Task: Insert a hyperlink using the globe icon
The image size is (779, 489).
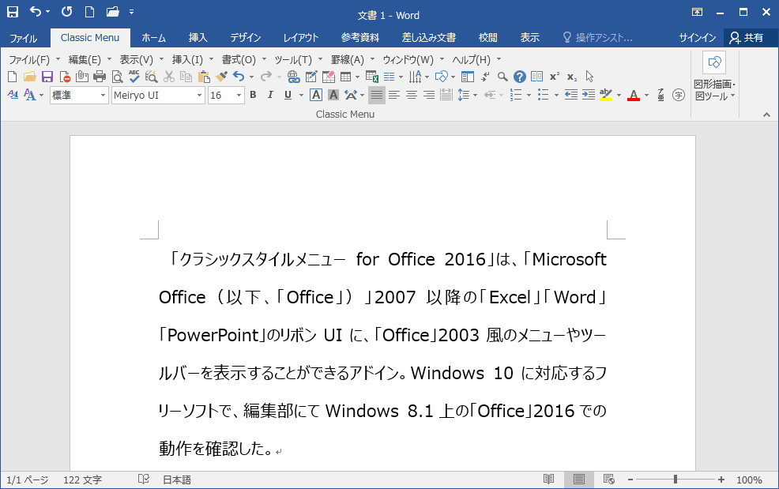Action: pyautogui.click(x=295, y=77)
